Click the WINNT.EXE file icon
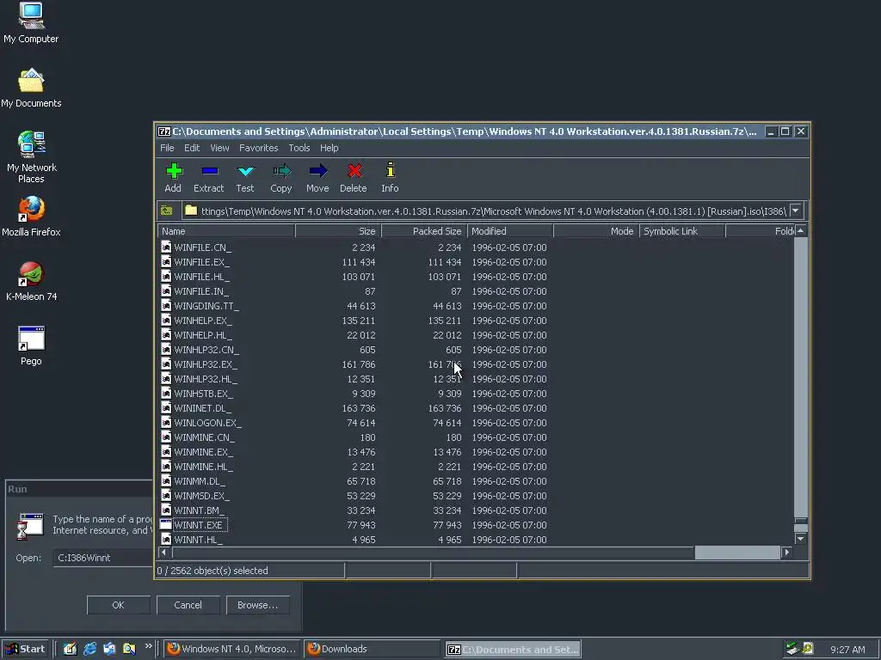 pos(166,524)
